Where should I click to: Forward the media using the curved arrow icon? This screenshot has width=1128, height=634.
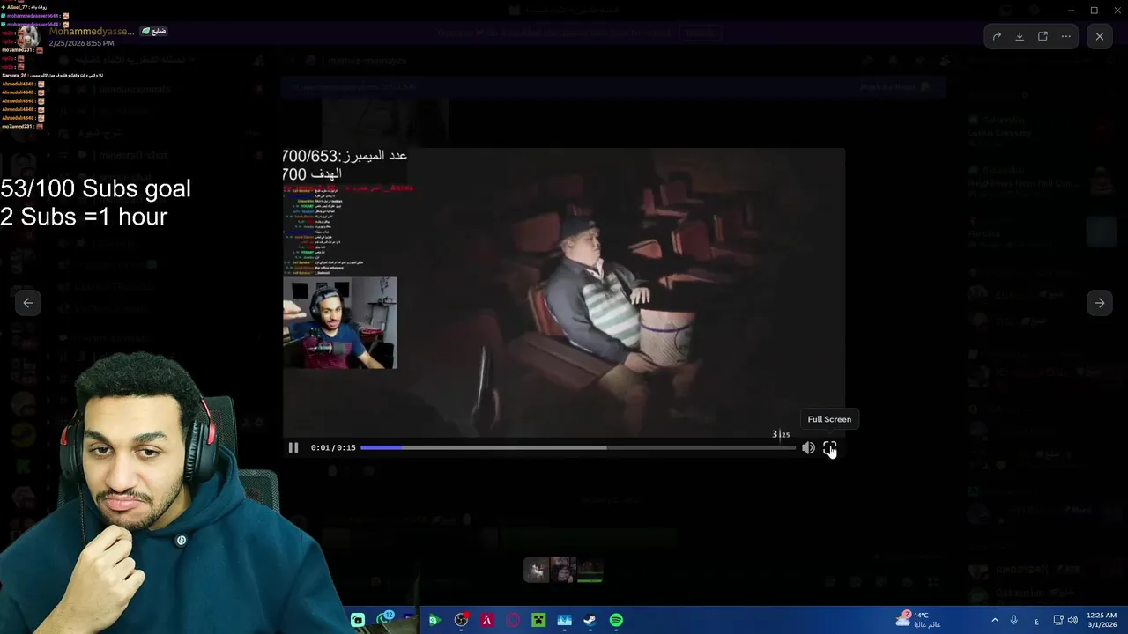coord(997,36)
